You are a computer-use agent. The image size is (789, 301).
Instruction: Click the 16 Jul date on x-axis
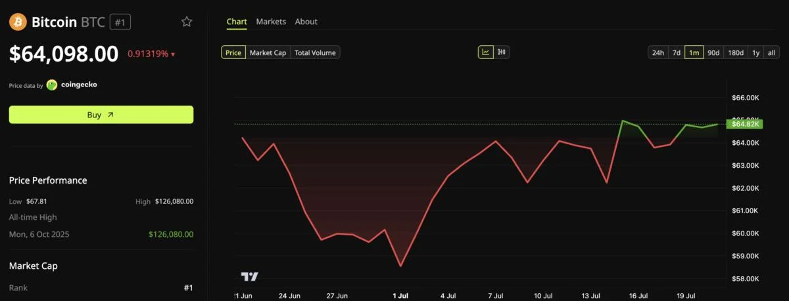click(638, 296)
